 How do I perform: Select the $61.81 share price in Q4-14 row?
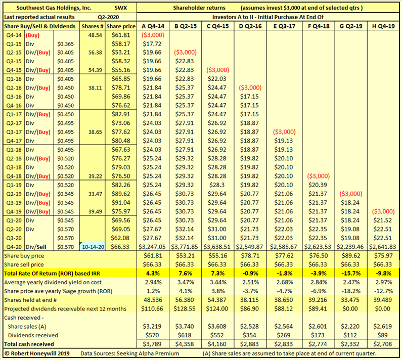121,35
